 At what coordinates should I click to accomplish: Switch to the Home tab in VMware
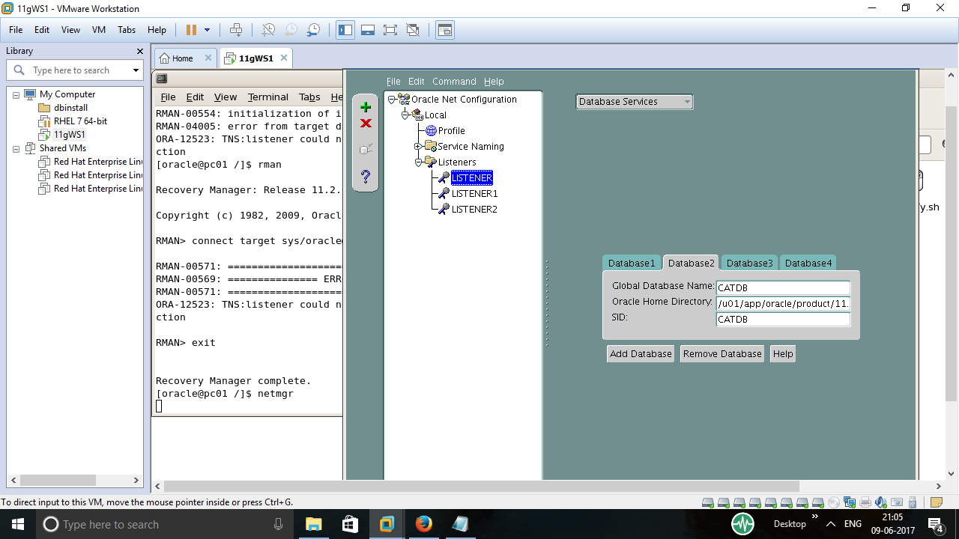[183, 58]
